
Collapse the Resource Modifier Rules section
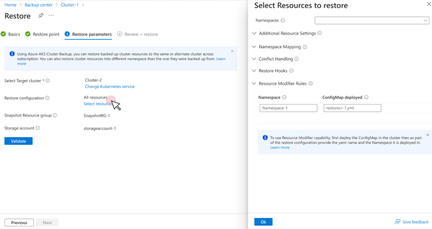(254, 83)
